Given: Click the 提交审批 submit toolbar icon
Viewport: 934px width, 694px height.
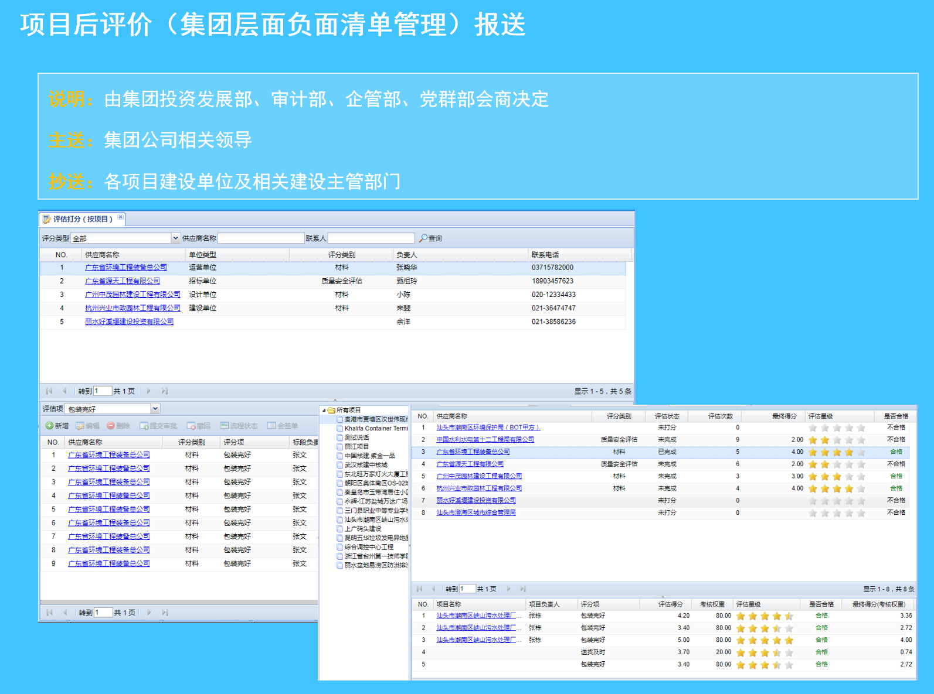Looking at the screenshot, I should point(144,426).
